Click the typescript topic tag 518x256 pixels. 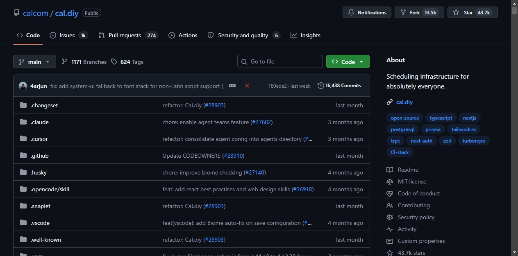(441, 118)
